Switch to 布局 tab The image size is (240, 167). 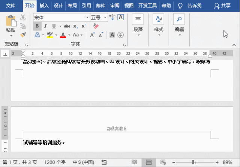tap(72, 6)
